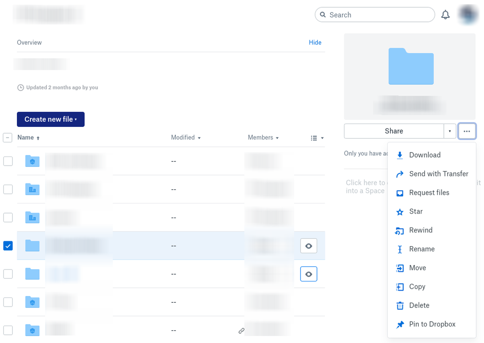Click the Pin to Dropbox pushpin icon
The height and width of the screenshot is (343, 484).
(400, 325)
